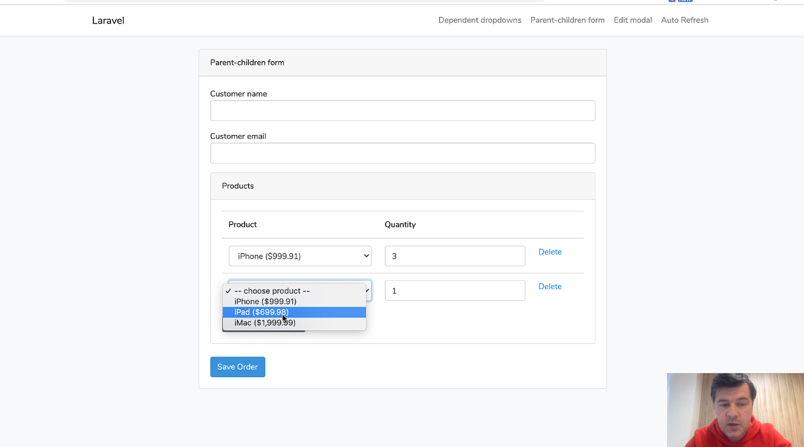The image size is (804, 447).
Task: Click the 'Product' column header text
Action: tap(243, 225)
